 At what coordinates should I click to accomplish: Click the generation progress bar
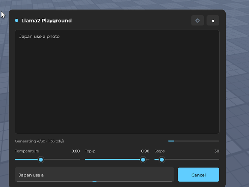tap(194, 141)
